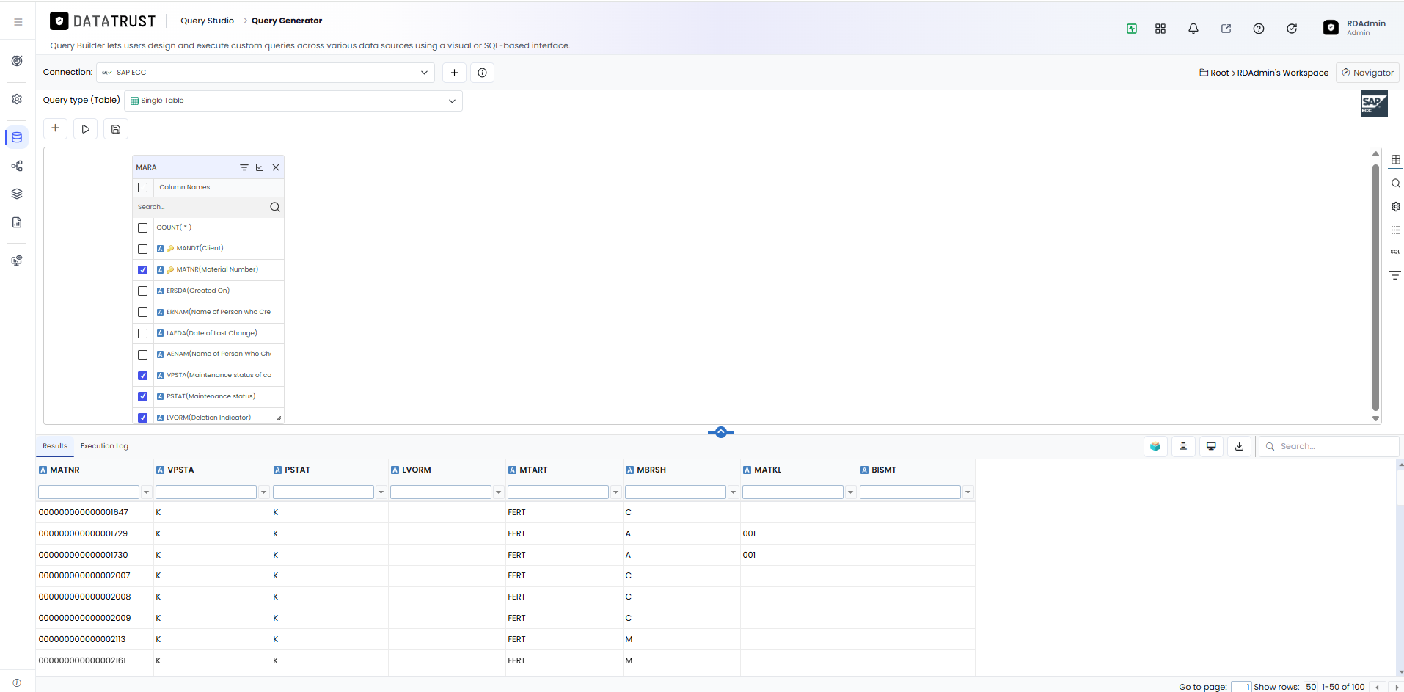Open RDAdmin user profile
1404x692 pixels.
[x=1355, y=28]
